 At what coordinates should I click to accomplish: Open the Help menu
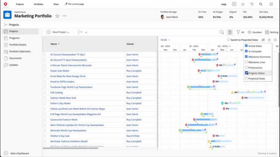tap(224, 4)
